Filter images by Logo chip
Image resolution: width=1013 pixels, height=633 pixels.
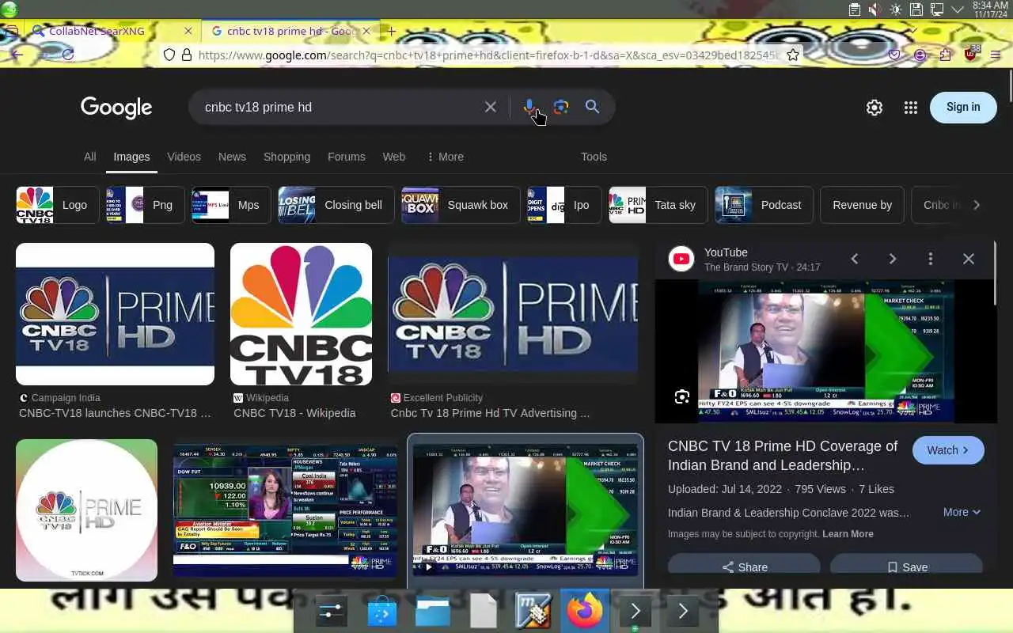tap(58, 205)
